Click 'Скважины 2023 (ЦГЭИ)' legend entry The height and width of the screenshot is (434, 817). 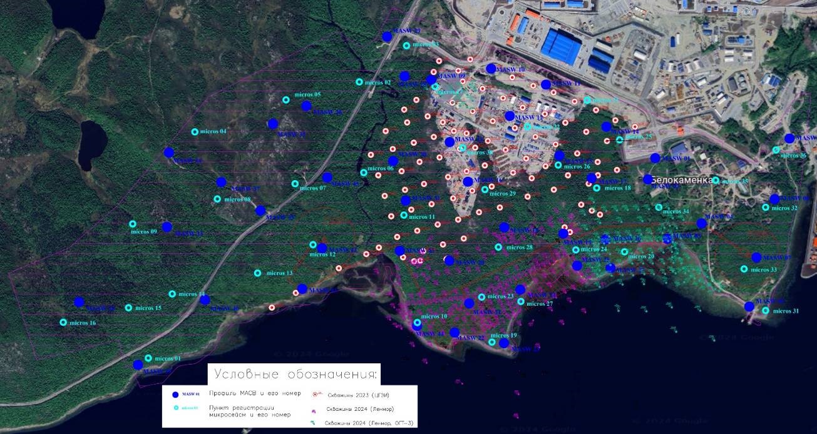(x=359, y=395)
